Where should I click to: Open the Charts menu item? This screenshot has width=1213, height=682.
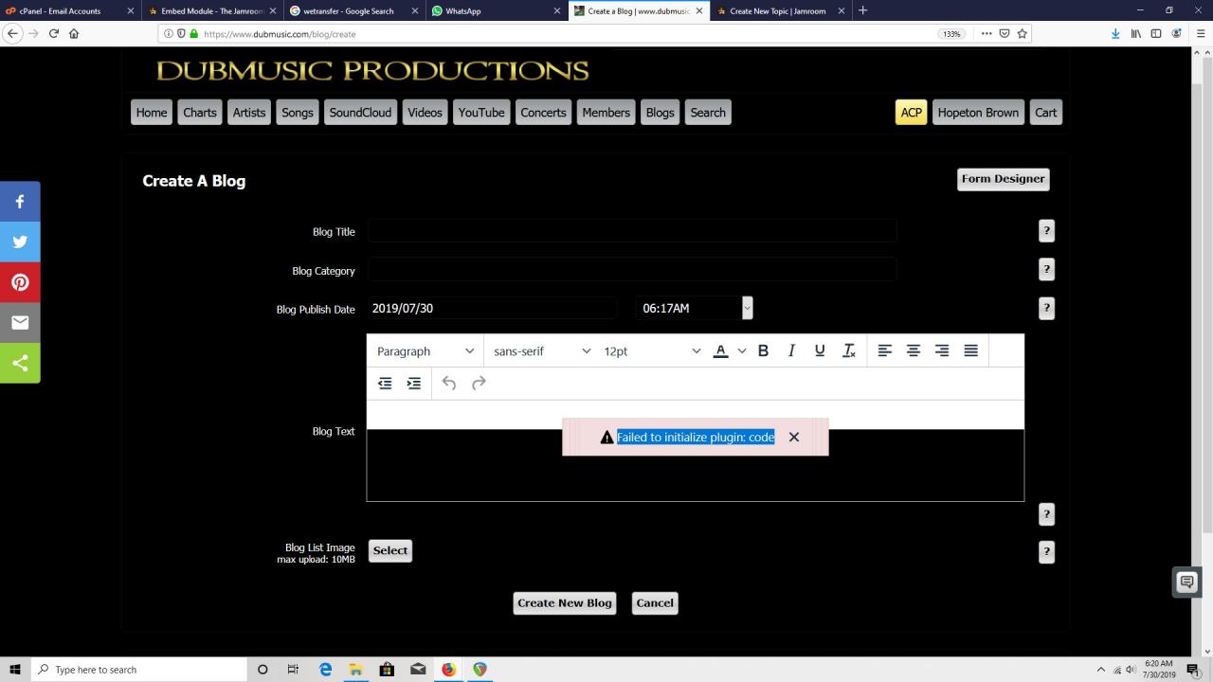(x=199, y=112)
